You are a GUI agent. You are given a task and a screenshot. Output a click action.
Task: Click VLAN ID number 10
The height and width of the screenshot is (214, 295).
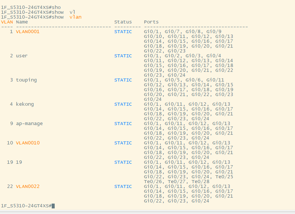tap(10, 143)
